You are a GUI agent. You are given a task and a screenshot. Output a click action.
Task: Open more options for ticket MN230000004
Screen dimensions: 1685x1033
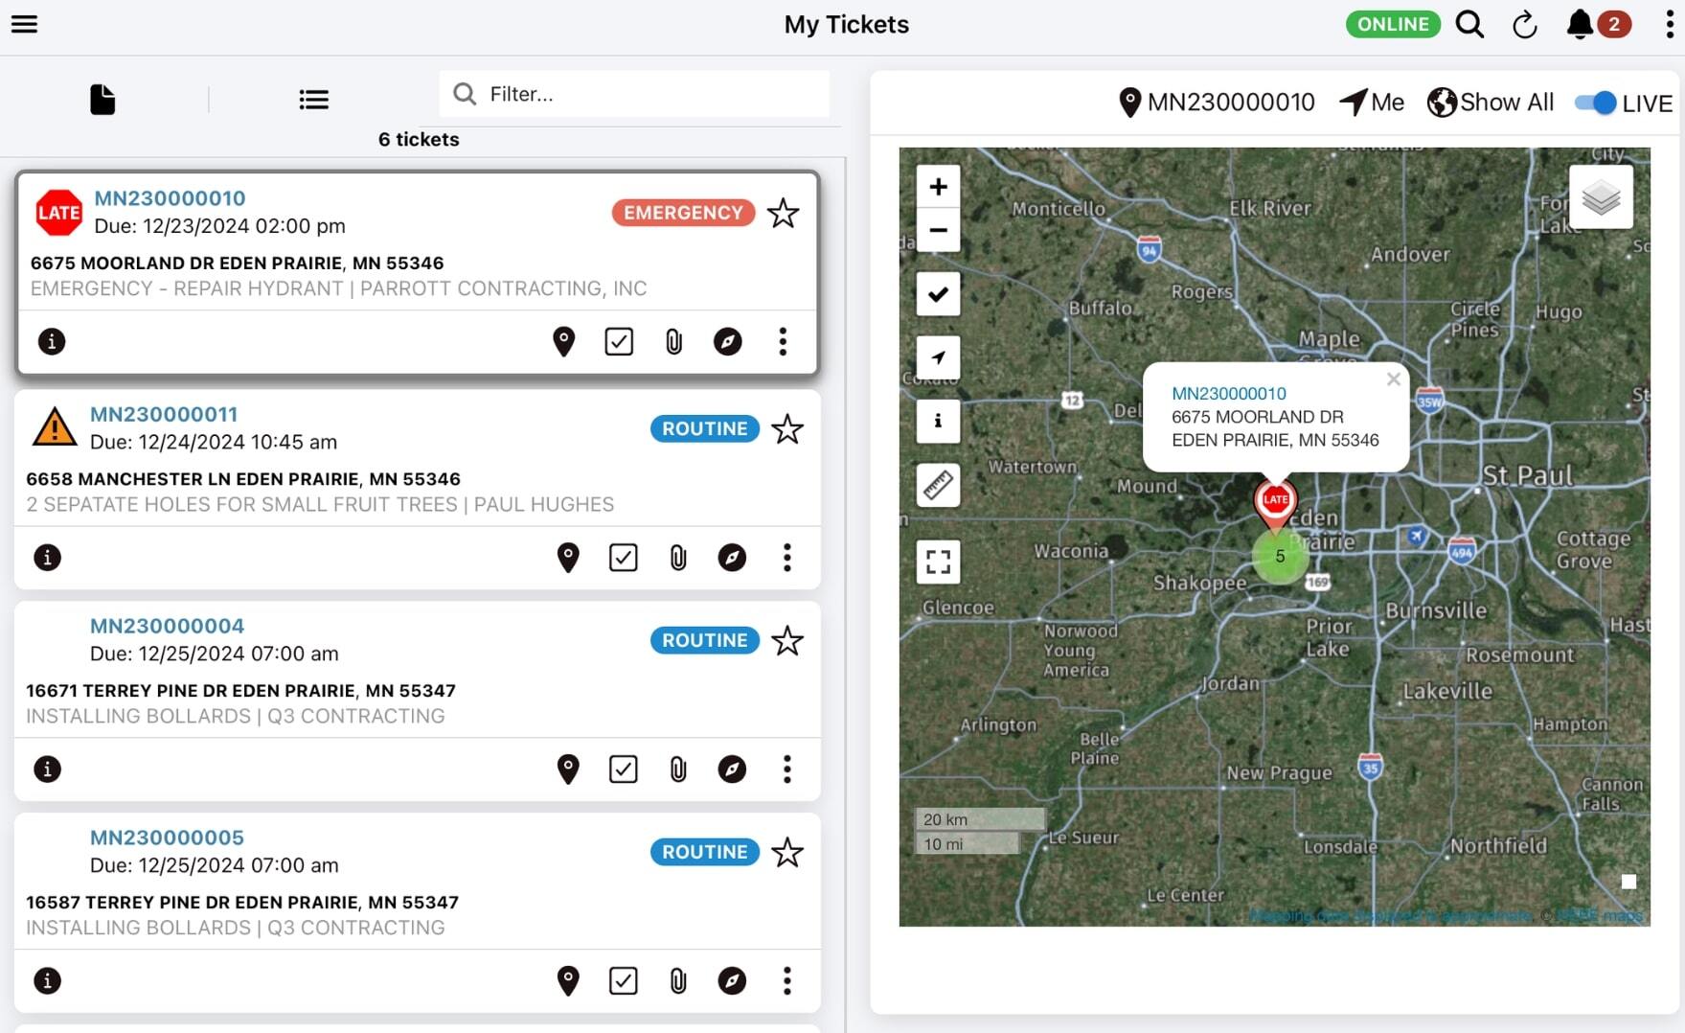click(786, 769)
